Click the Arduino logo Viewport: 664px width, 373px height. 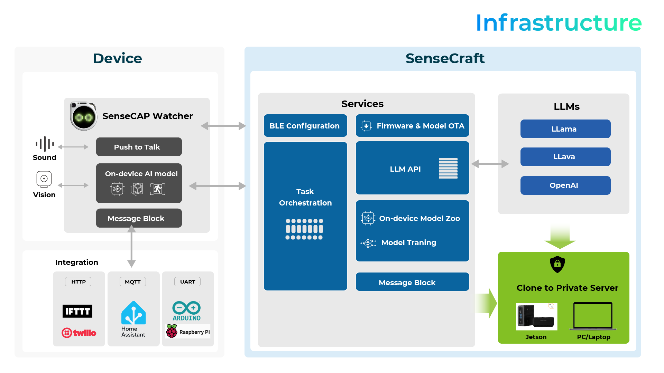coord(187,311)
